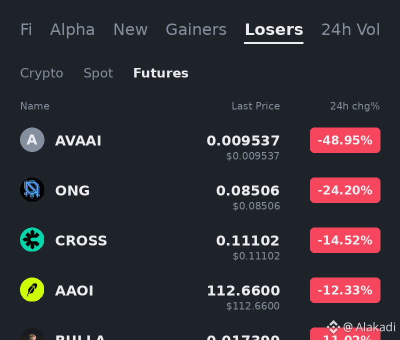Tap the Binance logo next to Alakadi
Image resolution: width=400 pixels, height=340 pixels.
pos(333,327)
